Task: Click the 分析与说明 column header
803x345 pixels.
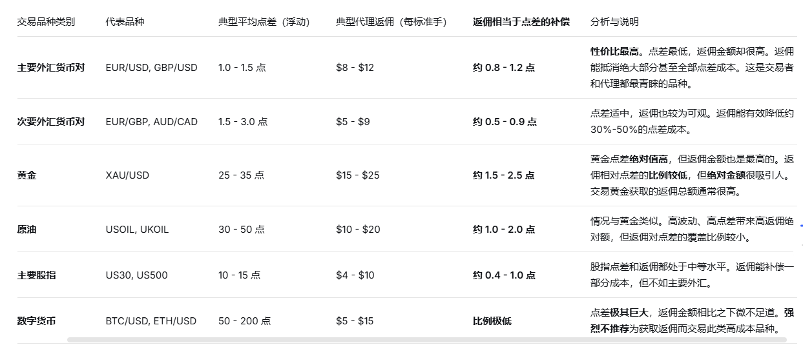Action: click(614, 22)
